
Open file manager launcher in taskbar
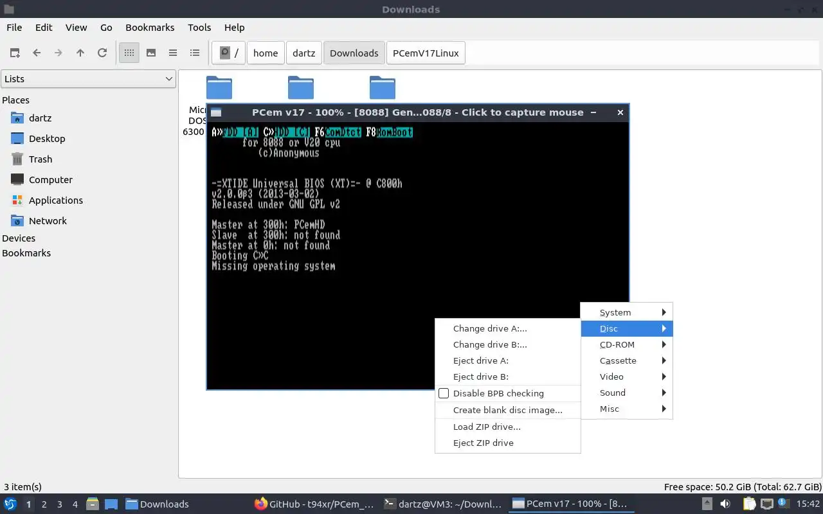click(x=92, y=504)
